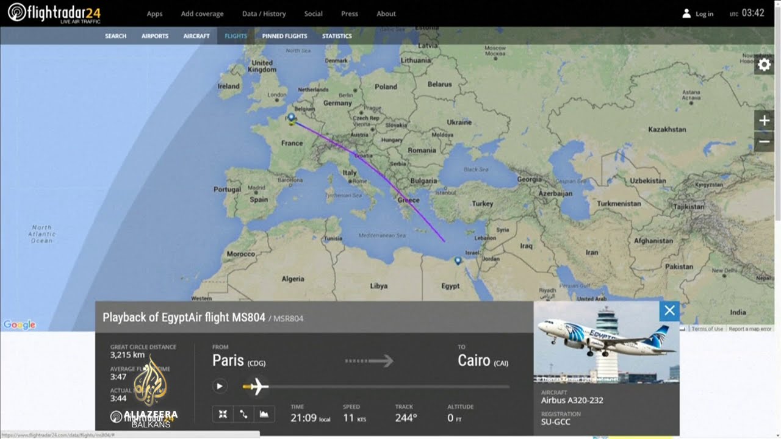Open map settings gear
781x439 pixels.
coord(764,65)
